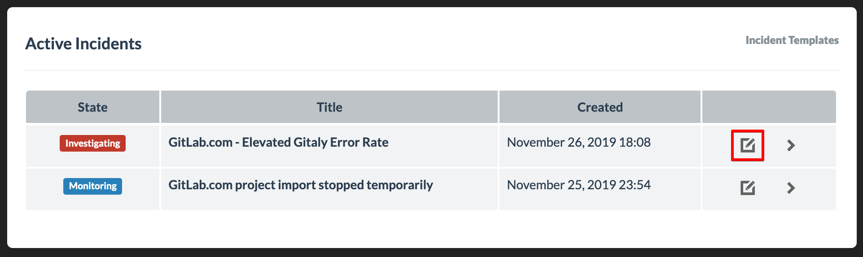Select the GitLab.com Elevated Gitaly Error Rate title
The height and width of the screenshot is (257, 863).
(x=278, y=143)
